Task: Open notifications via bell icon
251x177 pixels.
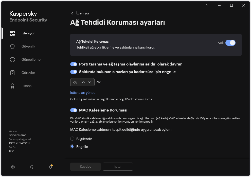Action: (x=50, y=167)
